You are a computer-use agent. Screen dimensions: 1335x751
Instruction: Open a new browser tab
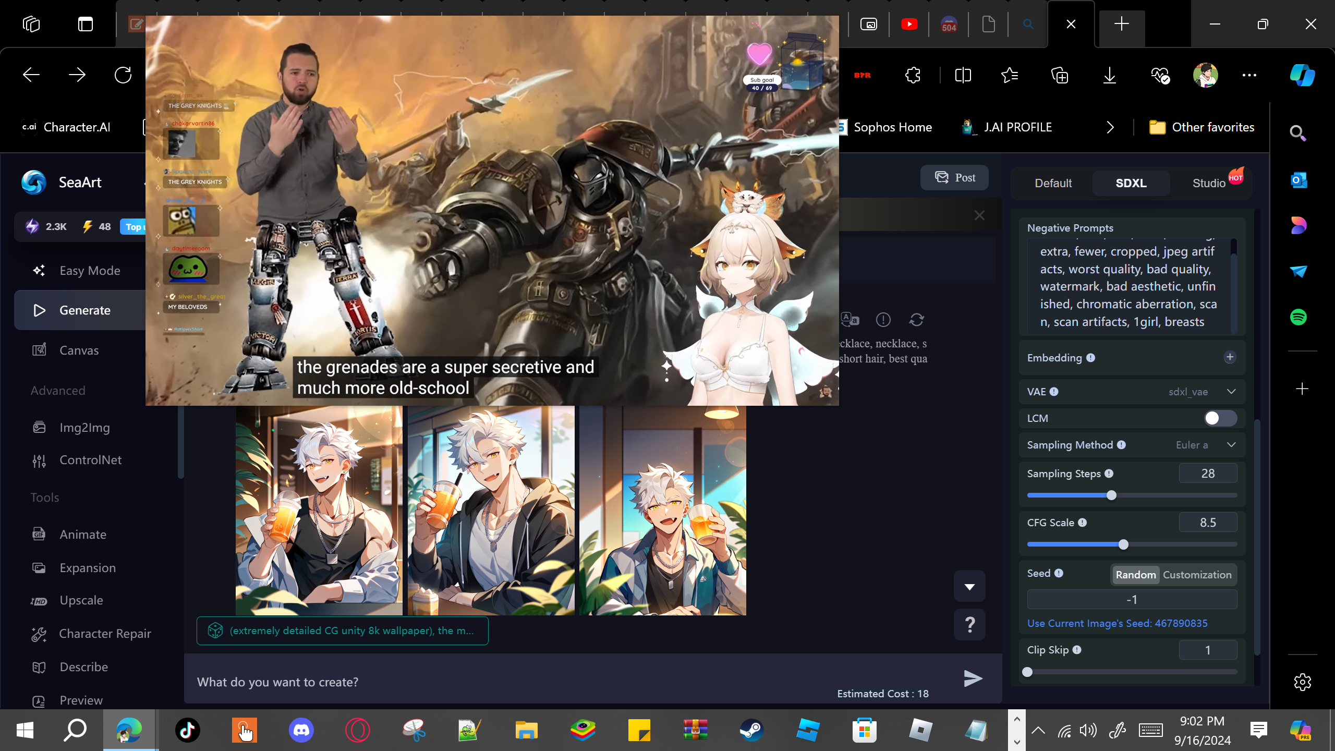1121,24
